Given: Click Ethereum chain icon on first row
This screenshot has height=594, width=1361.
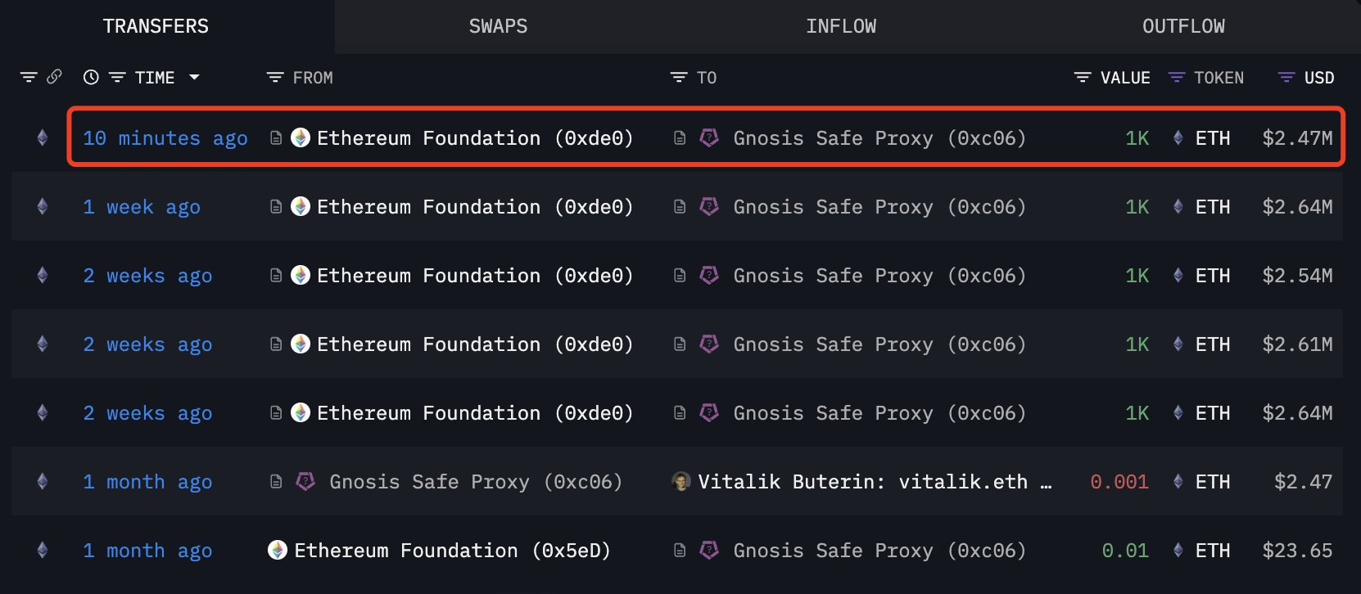Looking at the screenshot, I should [x=43, y=137].
